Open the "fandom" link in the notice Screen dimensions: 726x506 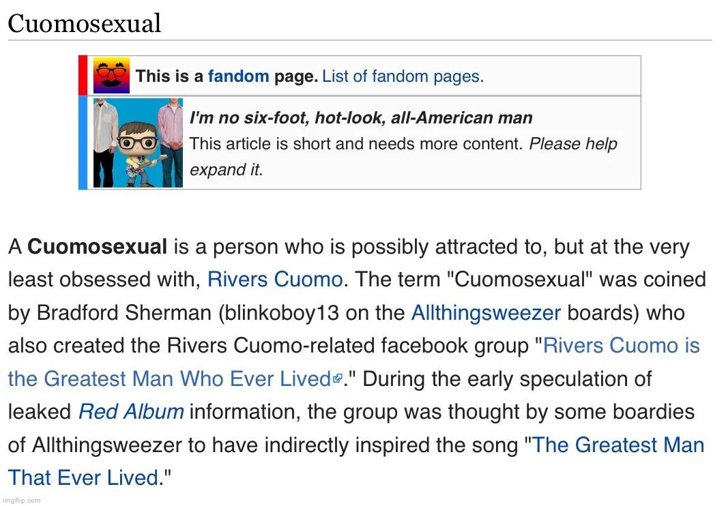pyautogui.click(x=238, y=76)
